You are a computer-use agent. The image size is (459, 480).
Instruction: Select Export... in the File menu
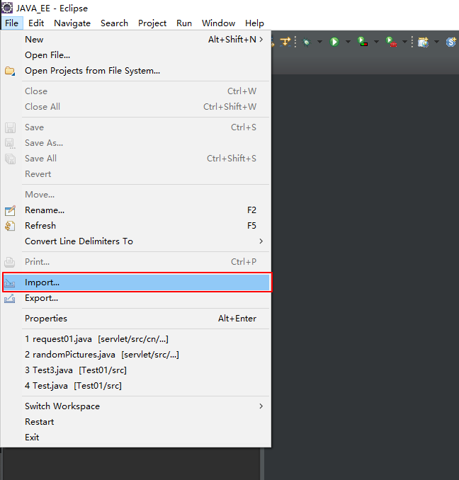click(136, 298)
